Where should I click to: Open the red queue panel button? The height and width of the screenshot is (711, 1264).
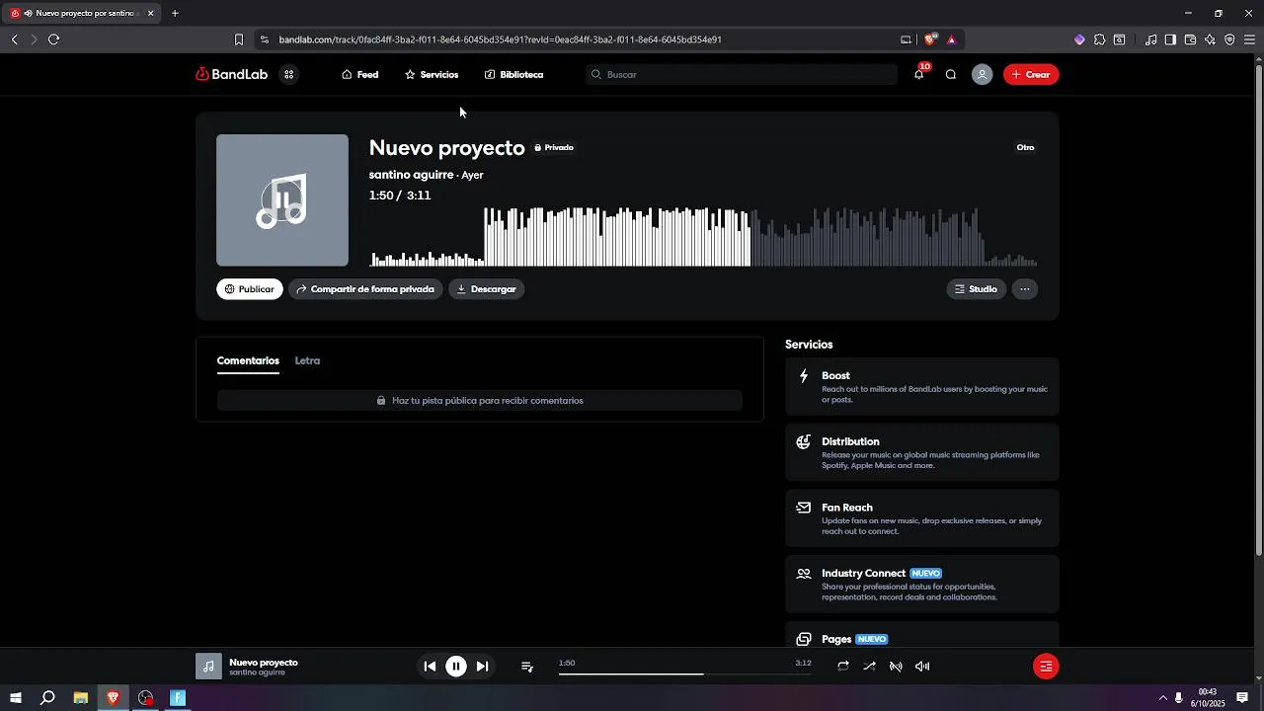coord(1046,667)
